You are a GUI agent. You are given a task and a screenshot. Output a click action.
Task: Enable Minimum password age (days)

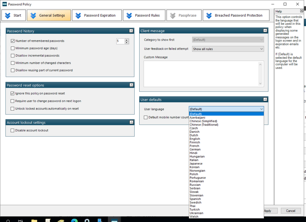tap(13, 48)
